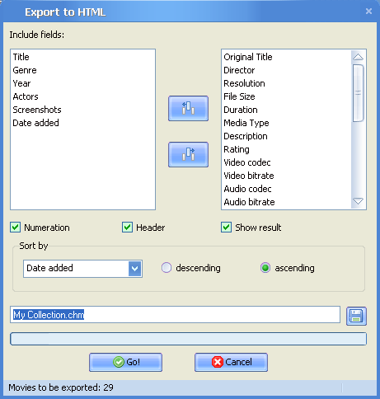
Task: Select the ascending radio button
Action: pos(265,268)
